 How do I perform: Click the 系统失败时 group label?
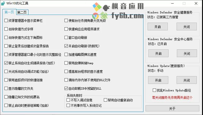click(75, 95)
